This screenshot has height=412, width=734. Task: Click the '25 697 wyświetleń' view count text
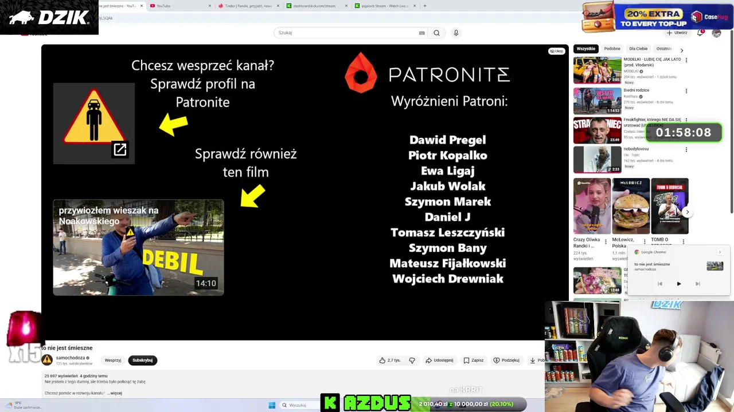coord(61,376)
